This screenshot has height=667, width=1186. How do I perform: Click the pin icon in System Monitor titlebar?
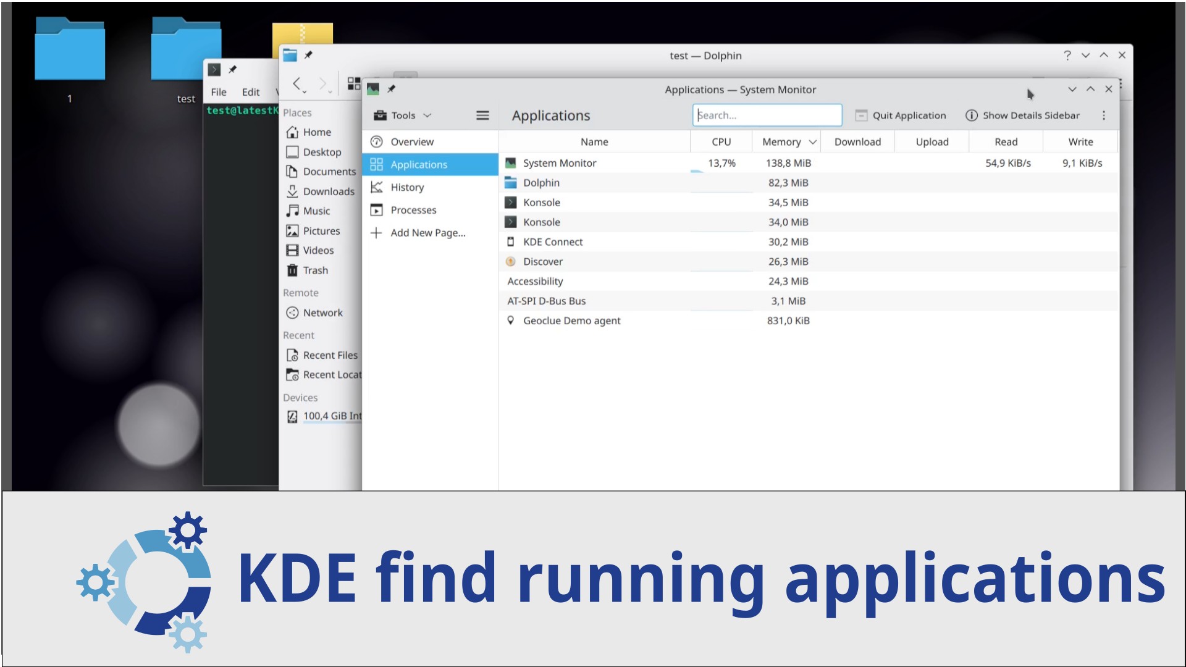(x=391, y=90)
